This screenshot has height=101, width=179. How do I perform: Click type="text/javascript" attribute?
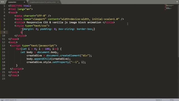pos(39,45)
